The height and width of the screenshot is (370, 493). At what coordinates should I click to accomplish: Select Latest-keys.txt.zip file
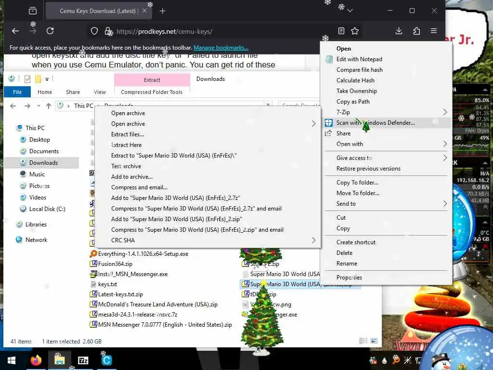(117, 294)
